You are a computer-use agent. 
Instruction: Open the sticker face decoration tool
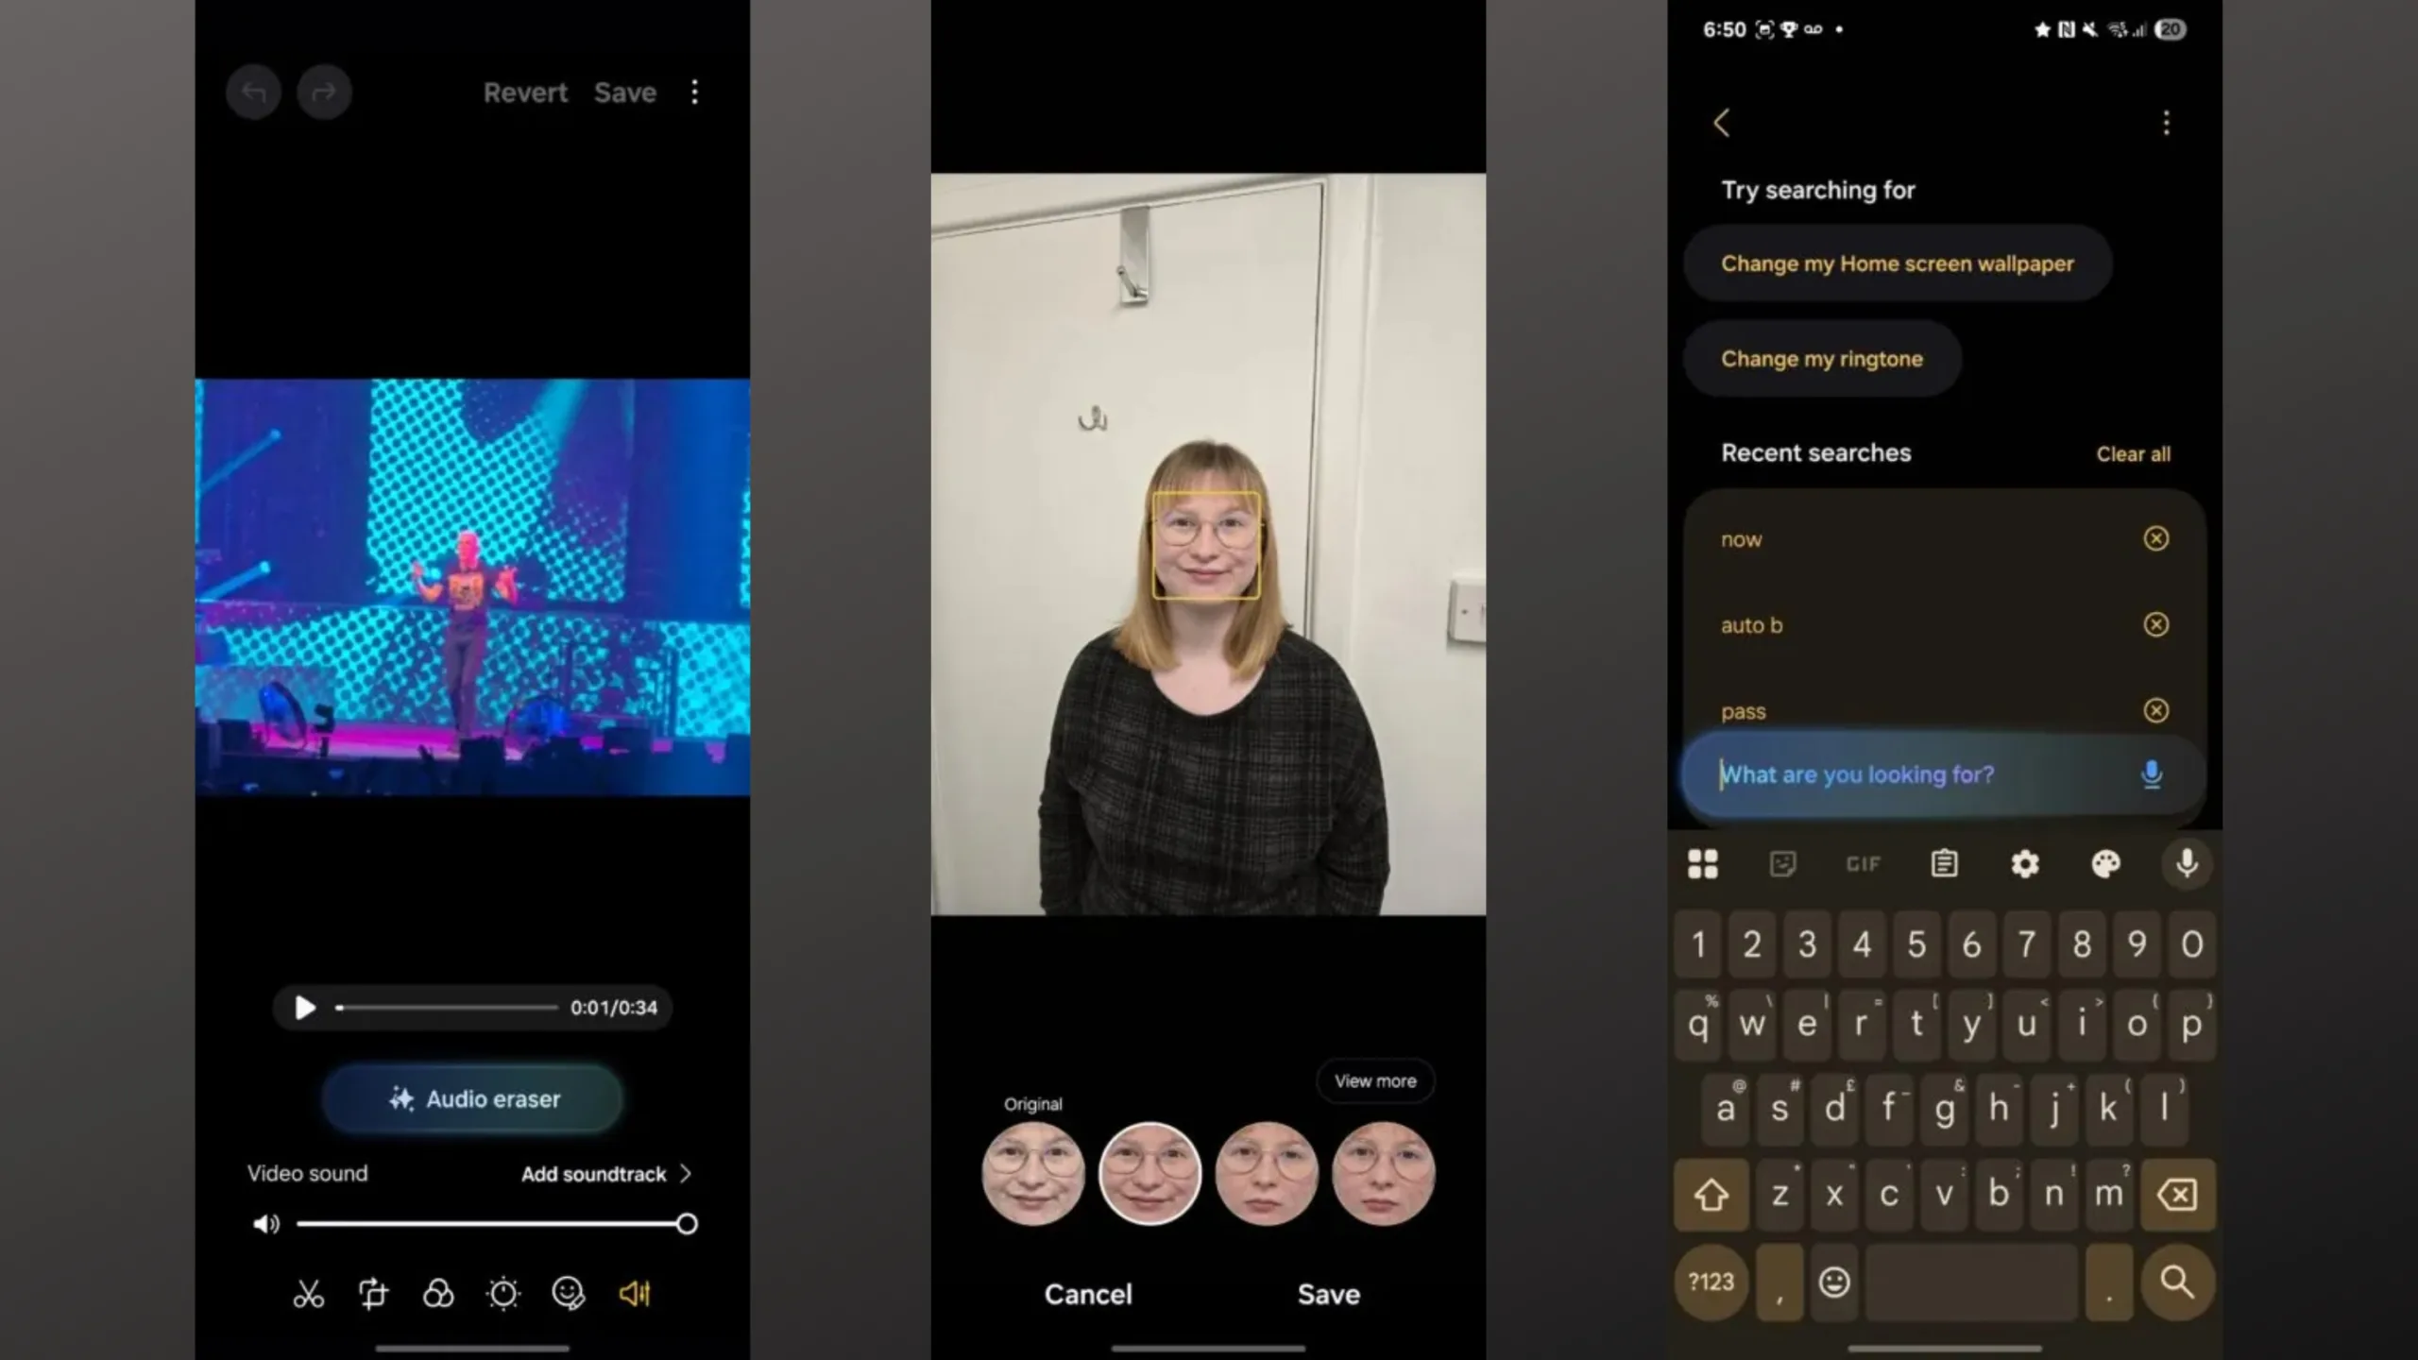[569, 1293]
